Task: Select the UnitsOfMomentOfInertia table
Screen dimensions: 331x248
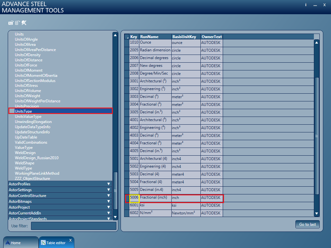Action: (x=36, y=76)
